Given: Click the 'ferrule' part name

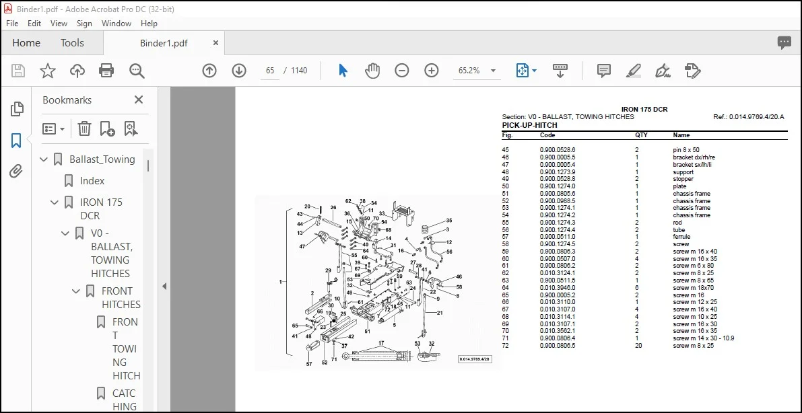Looking at the screenshot, I should point(681,237).
